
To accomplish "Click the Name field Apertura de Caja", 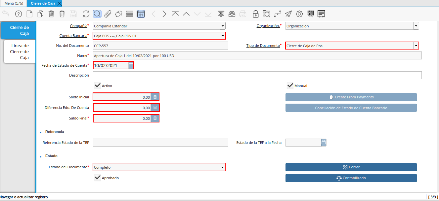I will [257, 55].
